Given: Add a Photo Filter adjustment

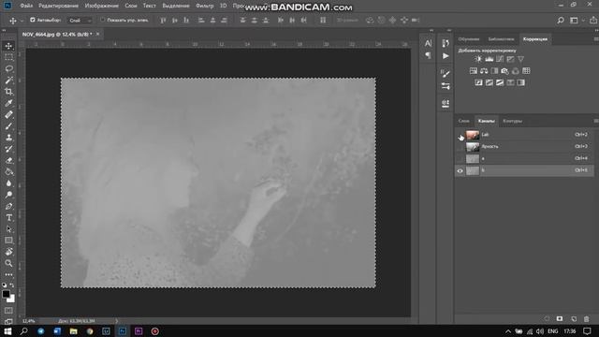Looking at the screenshot, I should coord(505,71).
